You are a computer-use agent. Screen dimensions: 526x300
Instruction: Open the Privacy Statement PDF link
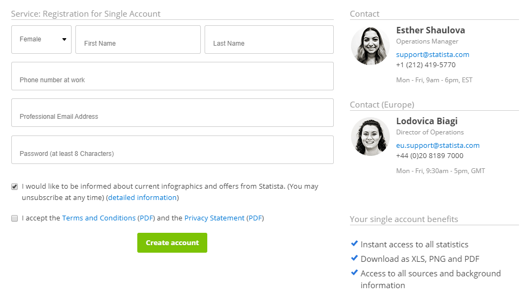(x=255, y=218)
